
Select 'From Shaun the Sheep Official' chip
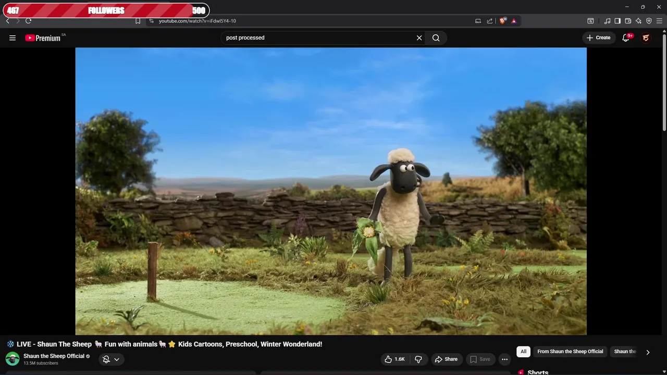[570, 352]
